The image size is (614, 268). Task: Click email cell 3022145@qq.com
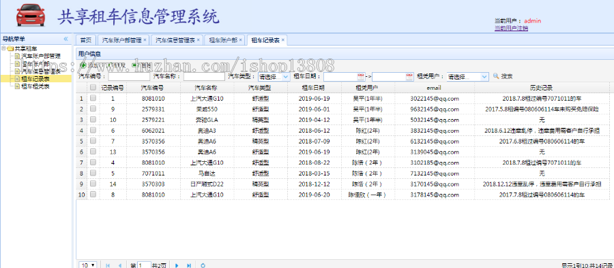point(435,99)
